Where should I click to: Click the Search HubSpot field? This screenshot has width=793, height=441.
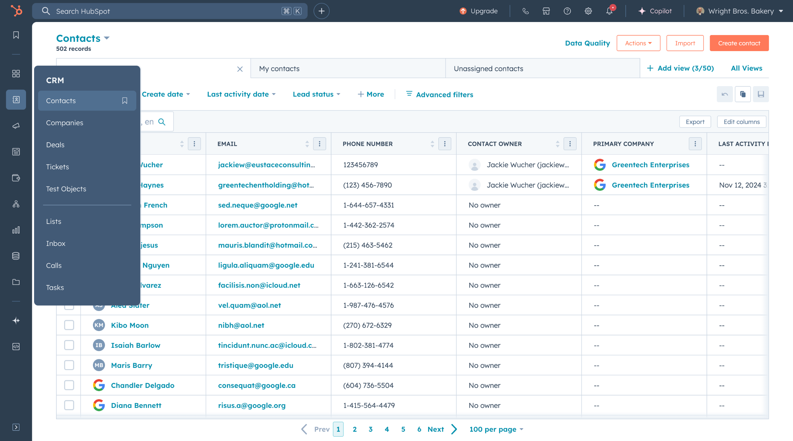(x=167, y=11)
